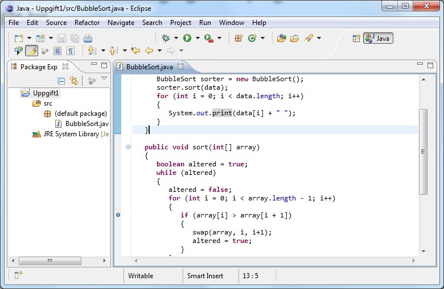Image resolution: width=444 pixels, height=289 pixels.
Task: Click the Open Task folder icon
Action: tap(294, 38)
